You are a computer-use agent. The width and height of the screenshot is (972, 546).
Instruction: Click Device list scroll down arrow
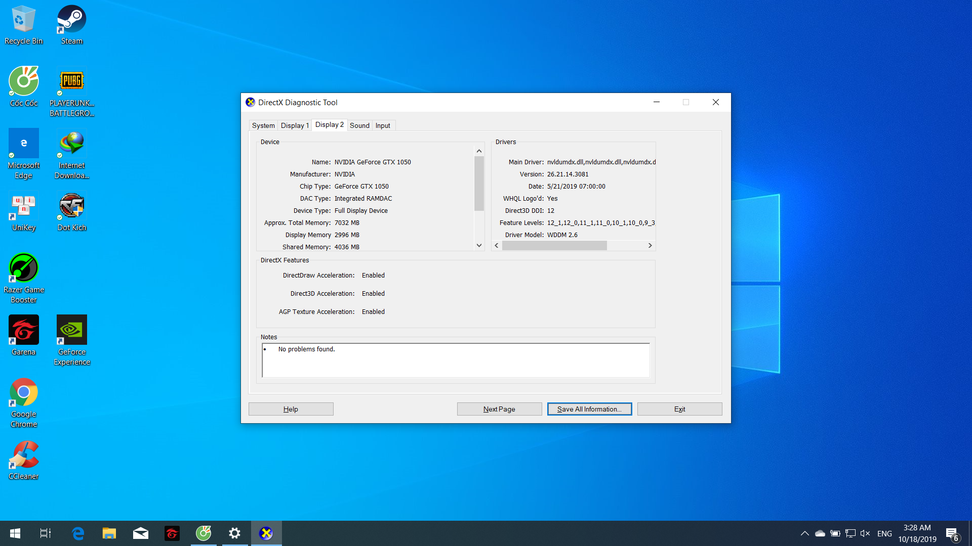[x=479, y=245]
